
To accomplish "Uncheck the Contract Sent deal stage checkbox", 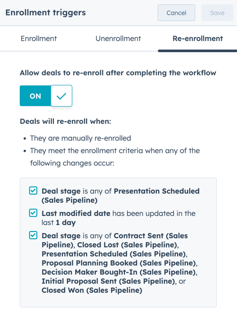I will point(33,236).
